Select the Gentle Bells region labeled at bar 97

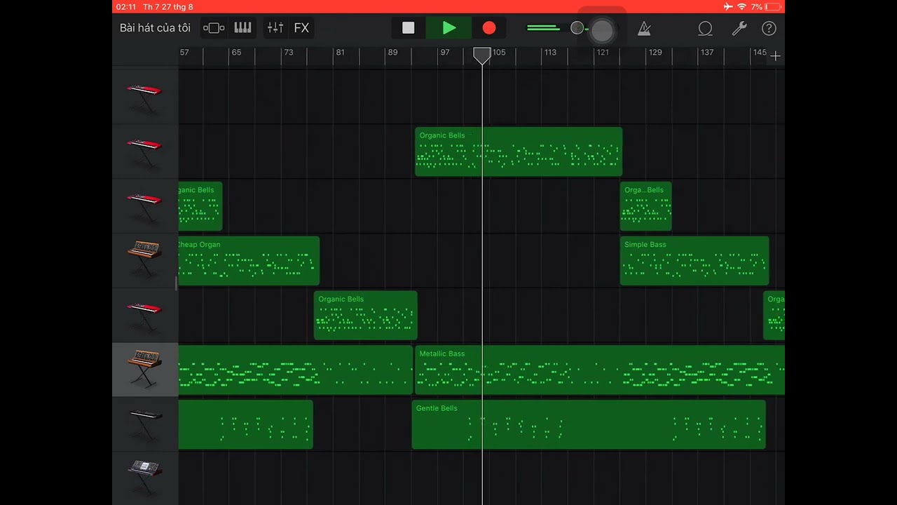tap(589, 424)
